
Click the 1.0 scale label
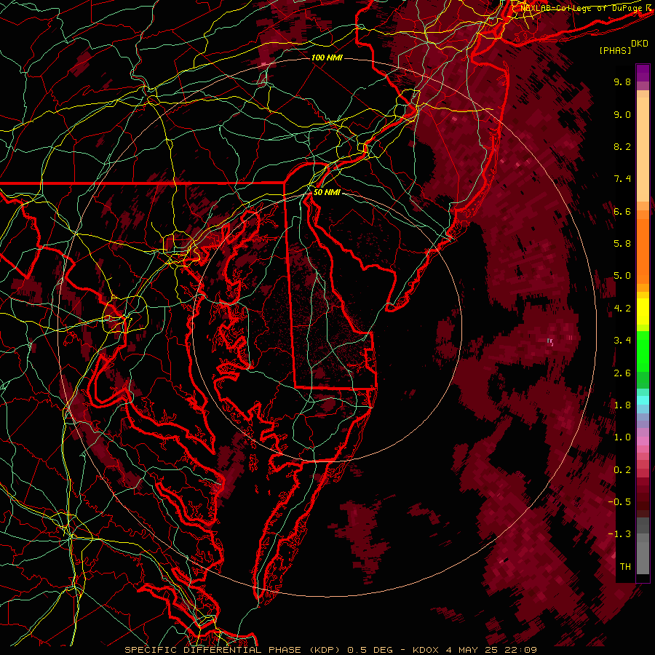tap(622, 437)
